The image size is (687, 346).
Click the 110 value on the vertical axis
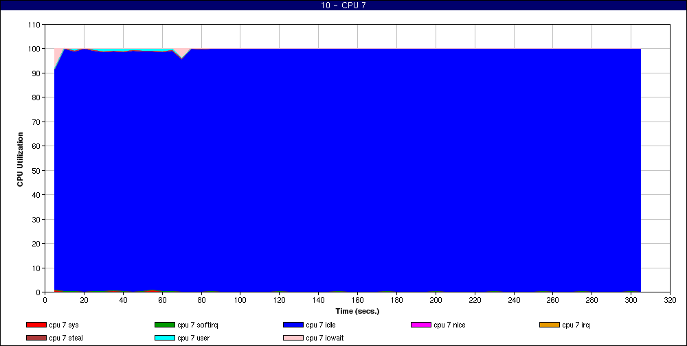[35, 25]
